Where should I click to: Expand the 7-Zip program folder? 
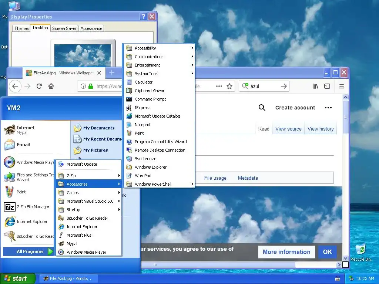[88, 176]
